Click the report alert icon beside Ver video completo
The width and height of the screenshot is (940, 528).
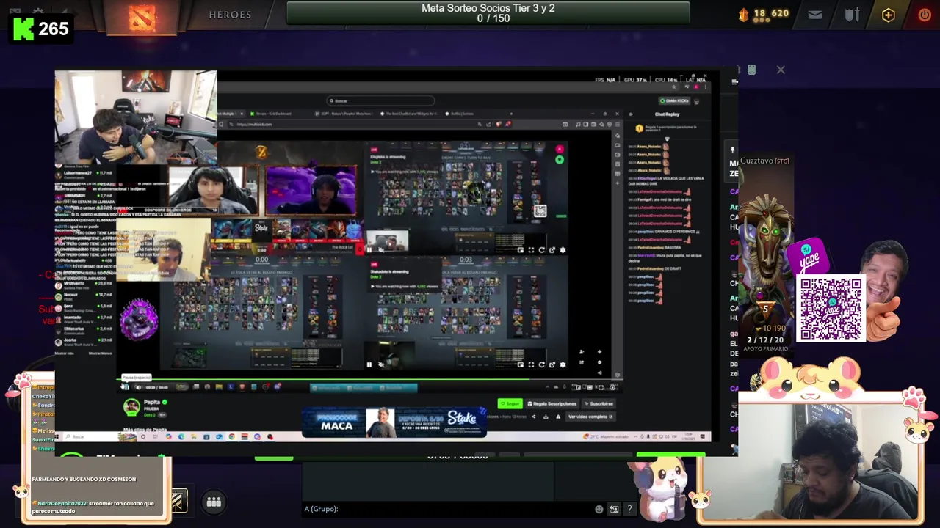[557, 417]
